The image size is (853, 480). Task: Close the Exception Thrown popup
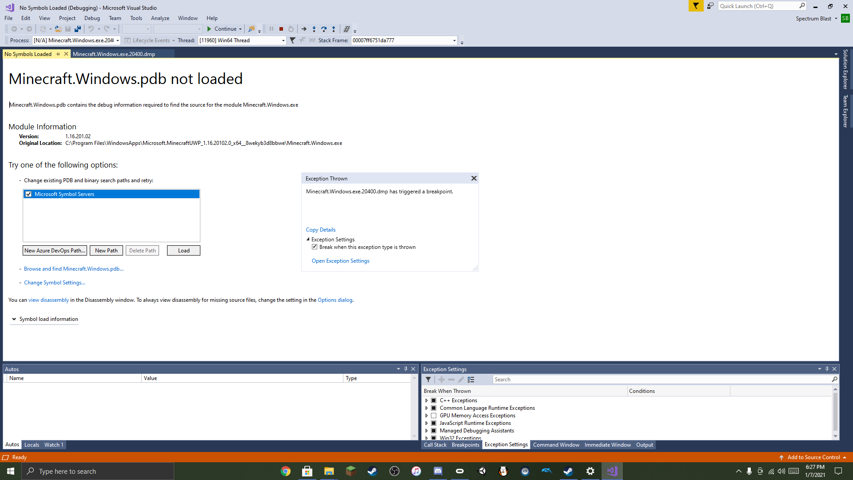[474, 178]
